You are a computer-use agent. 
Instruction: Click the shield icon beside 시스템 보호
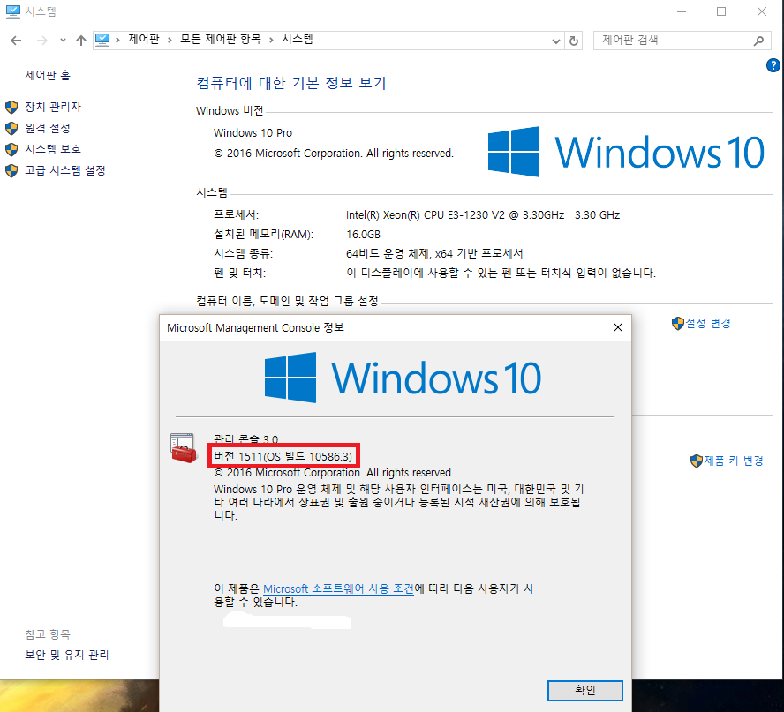[11, 149]
